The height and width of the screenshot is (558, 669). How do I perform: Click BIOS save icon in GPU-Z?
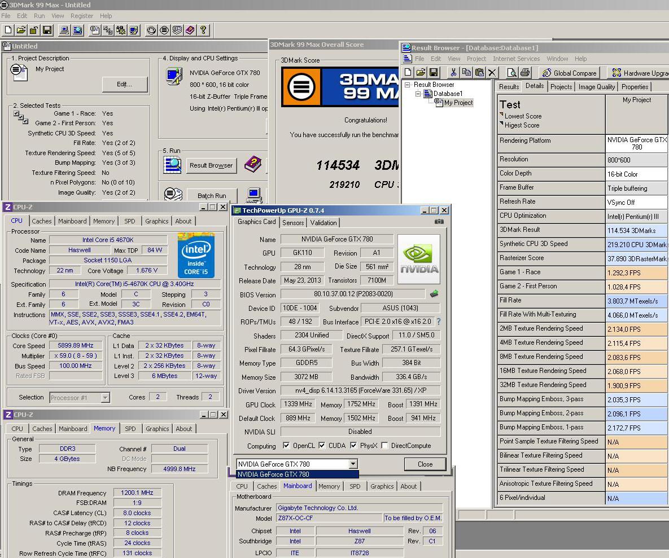[434, 294]
